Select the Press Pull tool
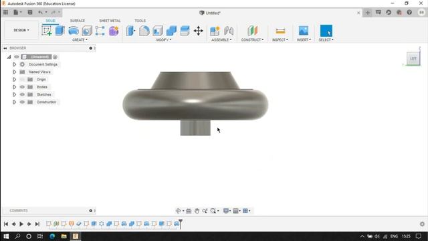The image size is (428, 241). pyautogui.click(x=131, y=31)
